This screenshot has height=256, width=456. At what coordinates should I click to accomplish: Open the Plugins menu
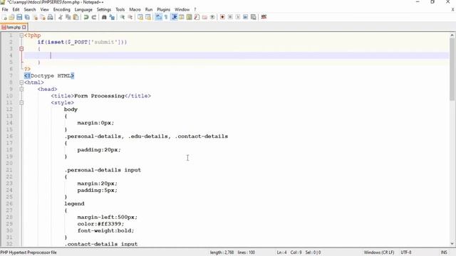pyautogui.click(x=163, y=9)
